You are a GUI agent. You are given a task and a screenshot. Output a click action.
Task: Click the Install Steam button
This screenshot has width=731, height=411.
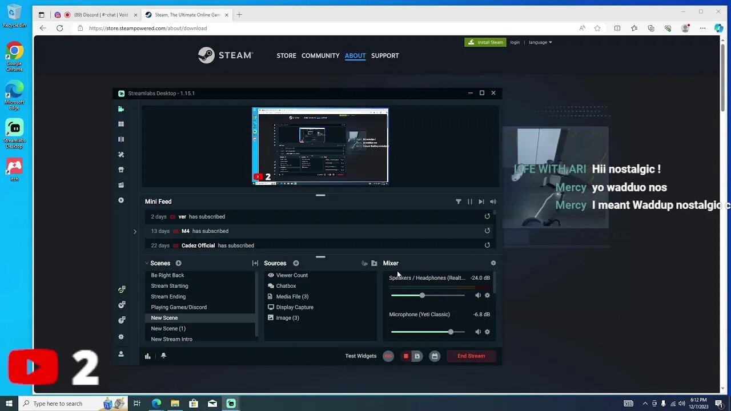click(485, 42)
